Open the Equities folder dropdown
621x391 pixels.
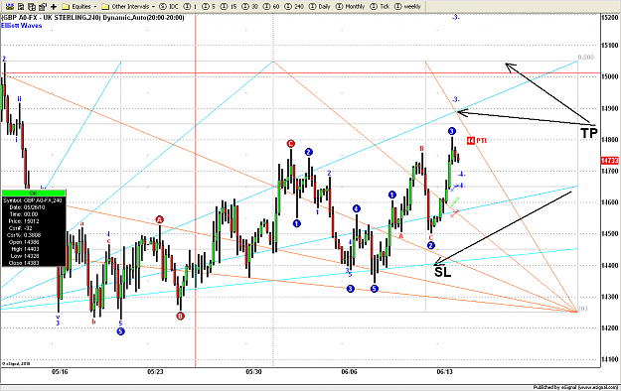pyautogui.click(x=79, y=7)
